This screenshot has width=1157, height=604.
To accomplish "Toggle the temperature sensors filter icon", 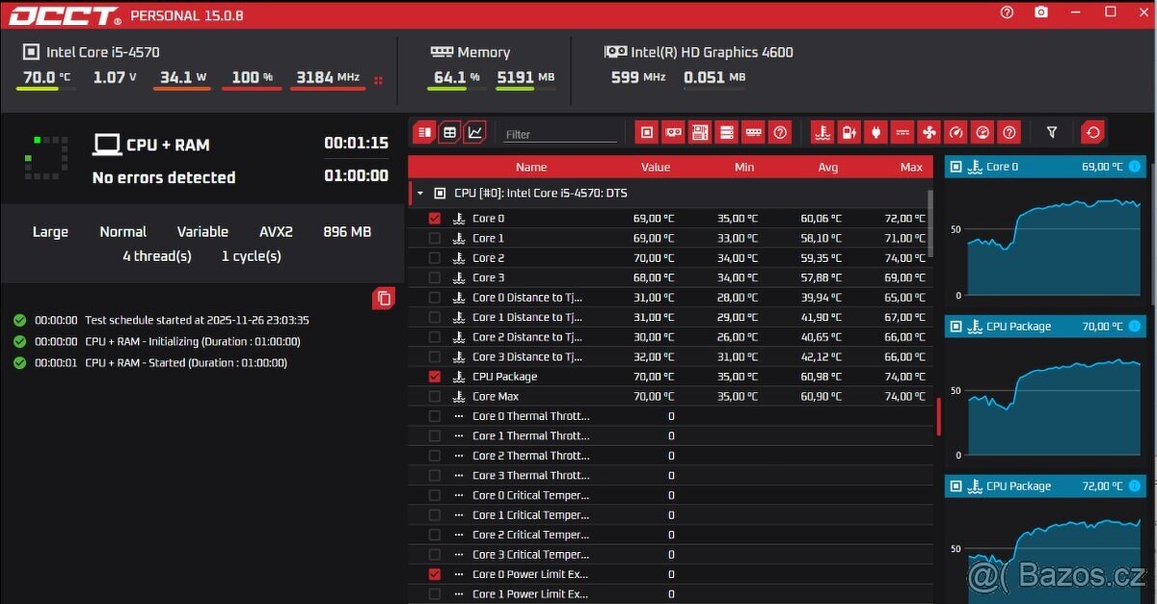I will point(822,132).
